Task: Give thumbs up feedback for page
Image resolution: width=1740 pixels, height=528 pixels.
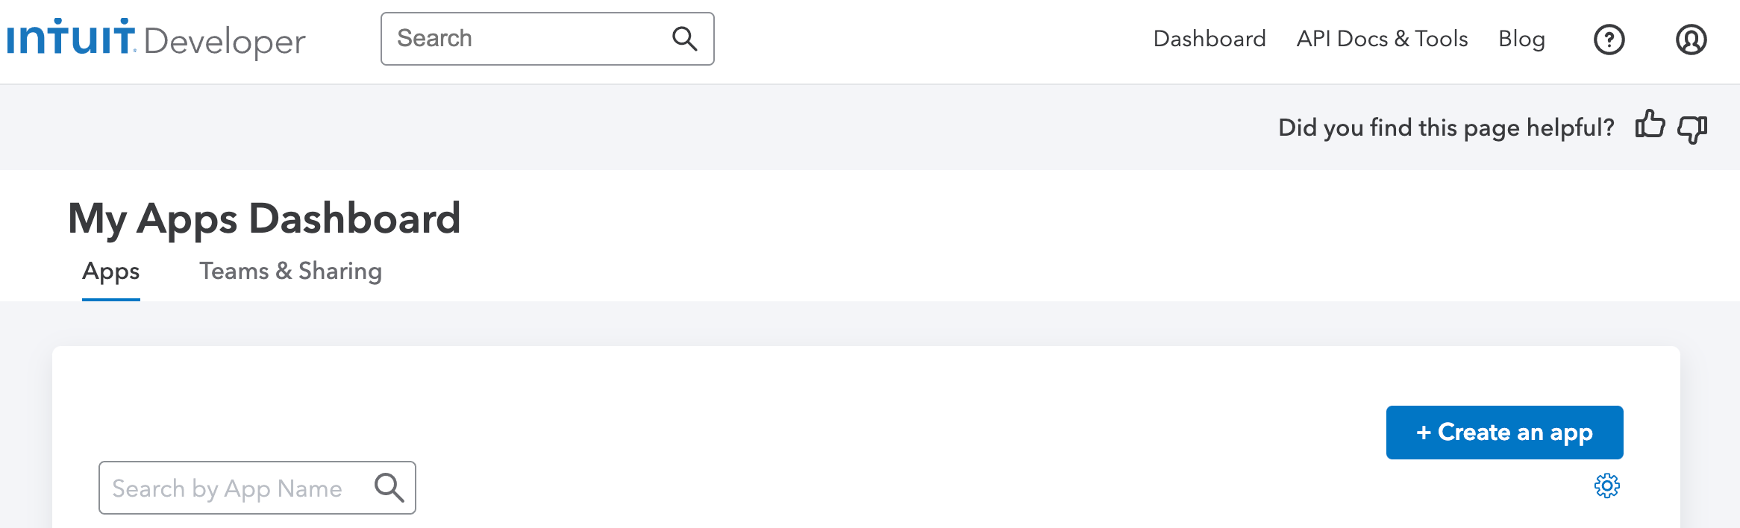Action: [x=1650, y=125]
